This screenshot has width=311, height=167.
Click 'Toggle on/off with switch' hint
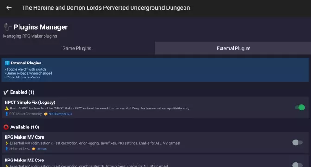tap(26, 69)
